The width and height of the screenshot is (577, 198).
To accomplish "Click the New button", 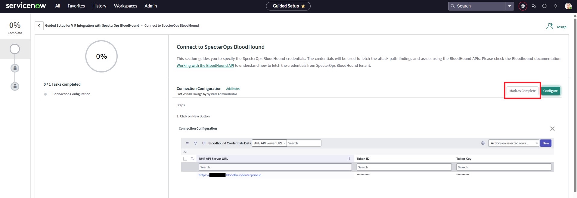I will coord(546,143).
